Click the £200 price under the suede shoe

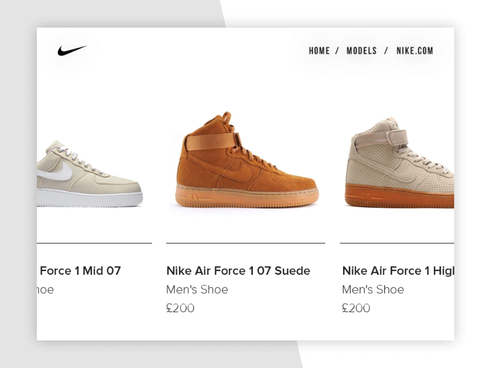point(181,308)
